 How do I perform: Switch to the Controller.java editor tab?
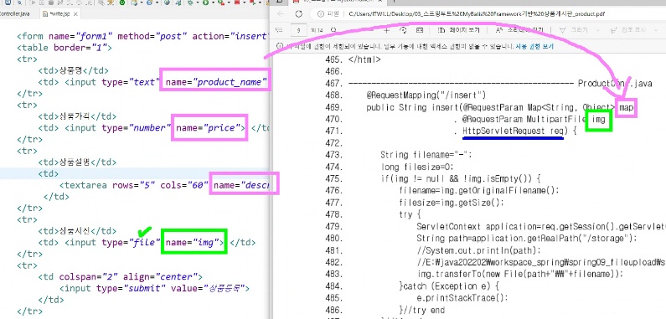tap(14, 14)
